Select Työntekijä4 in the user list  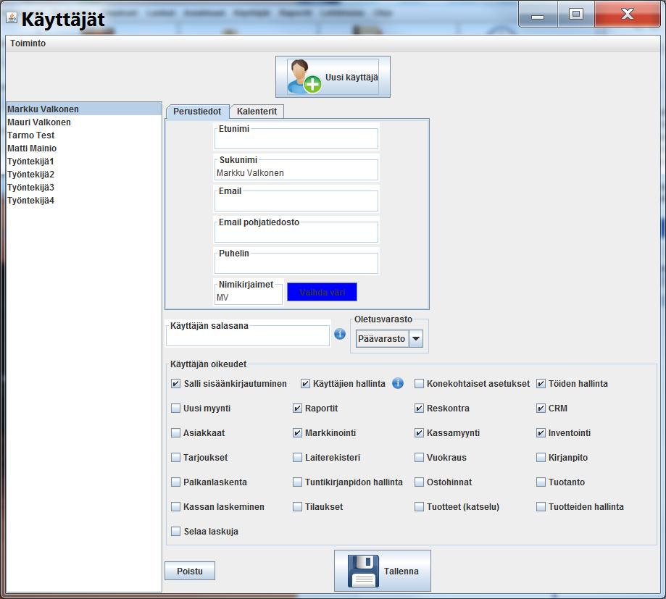84,201
